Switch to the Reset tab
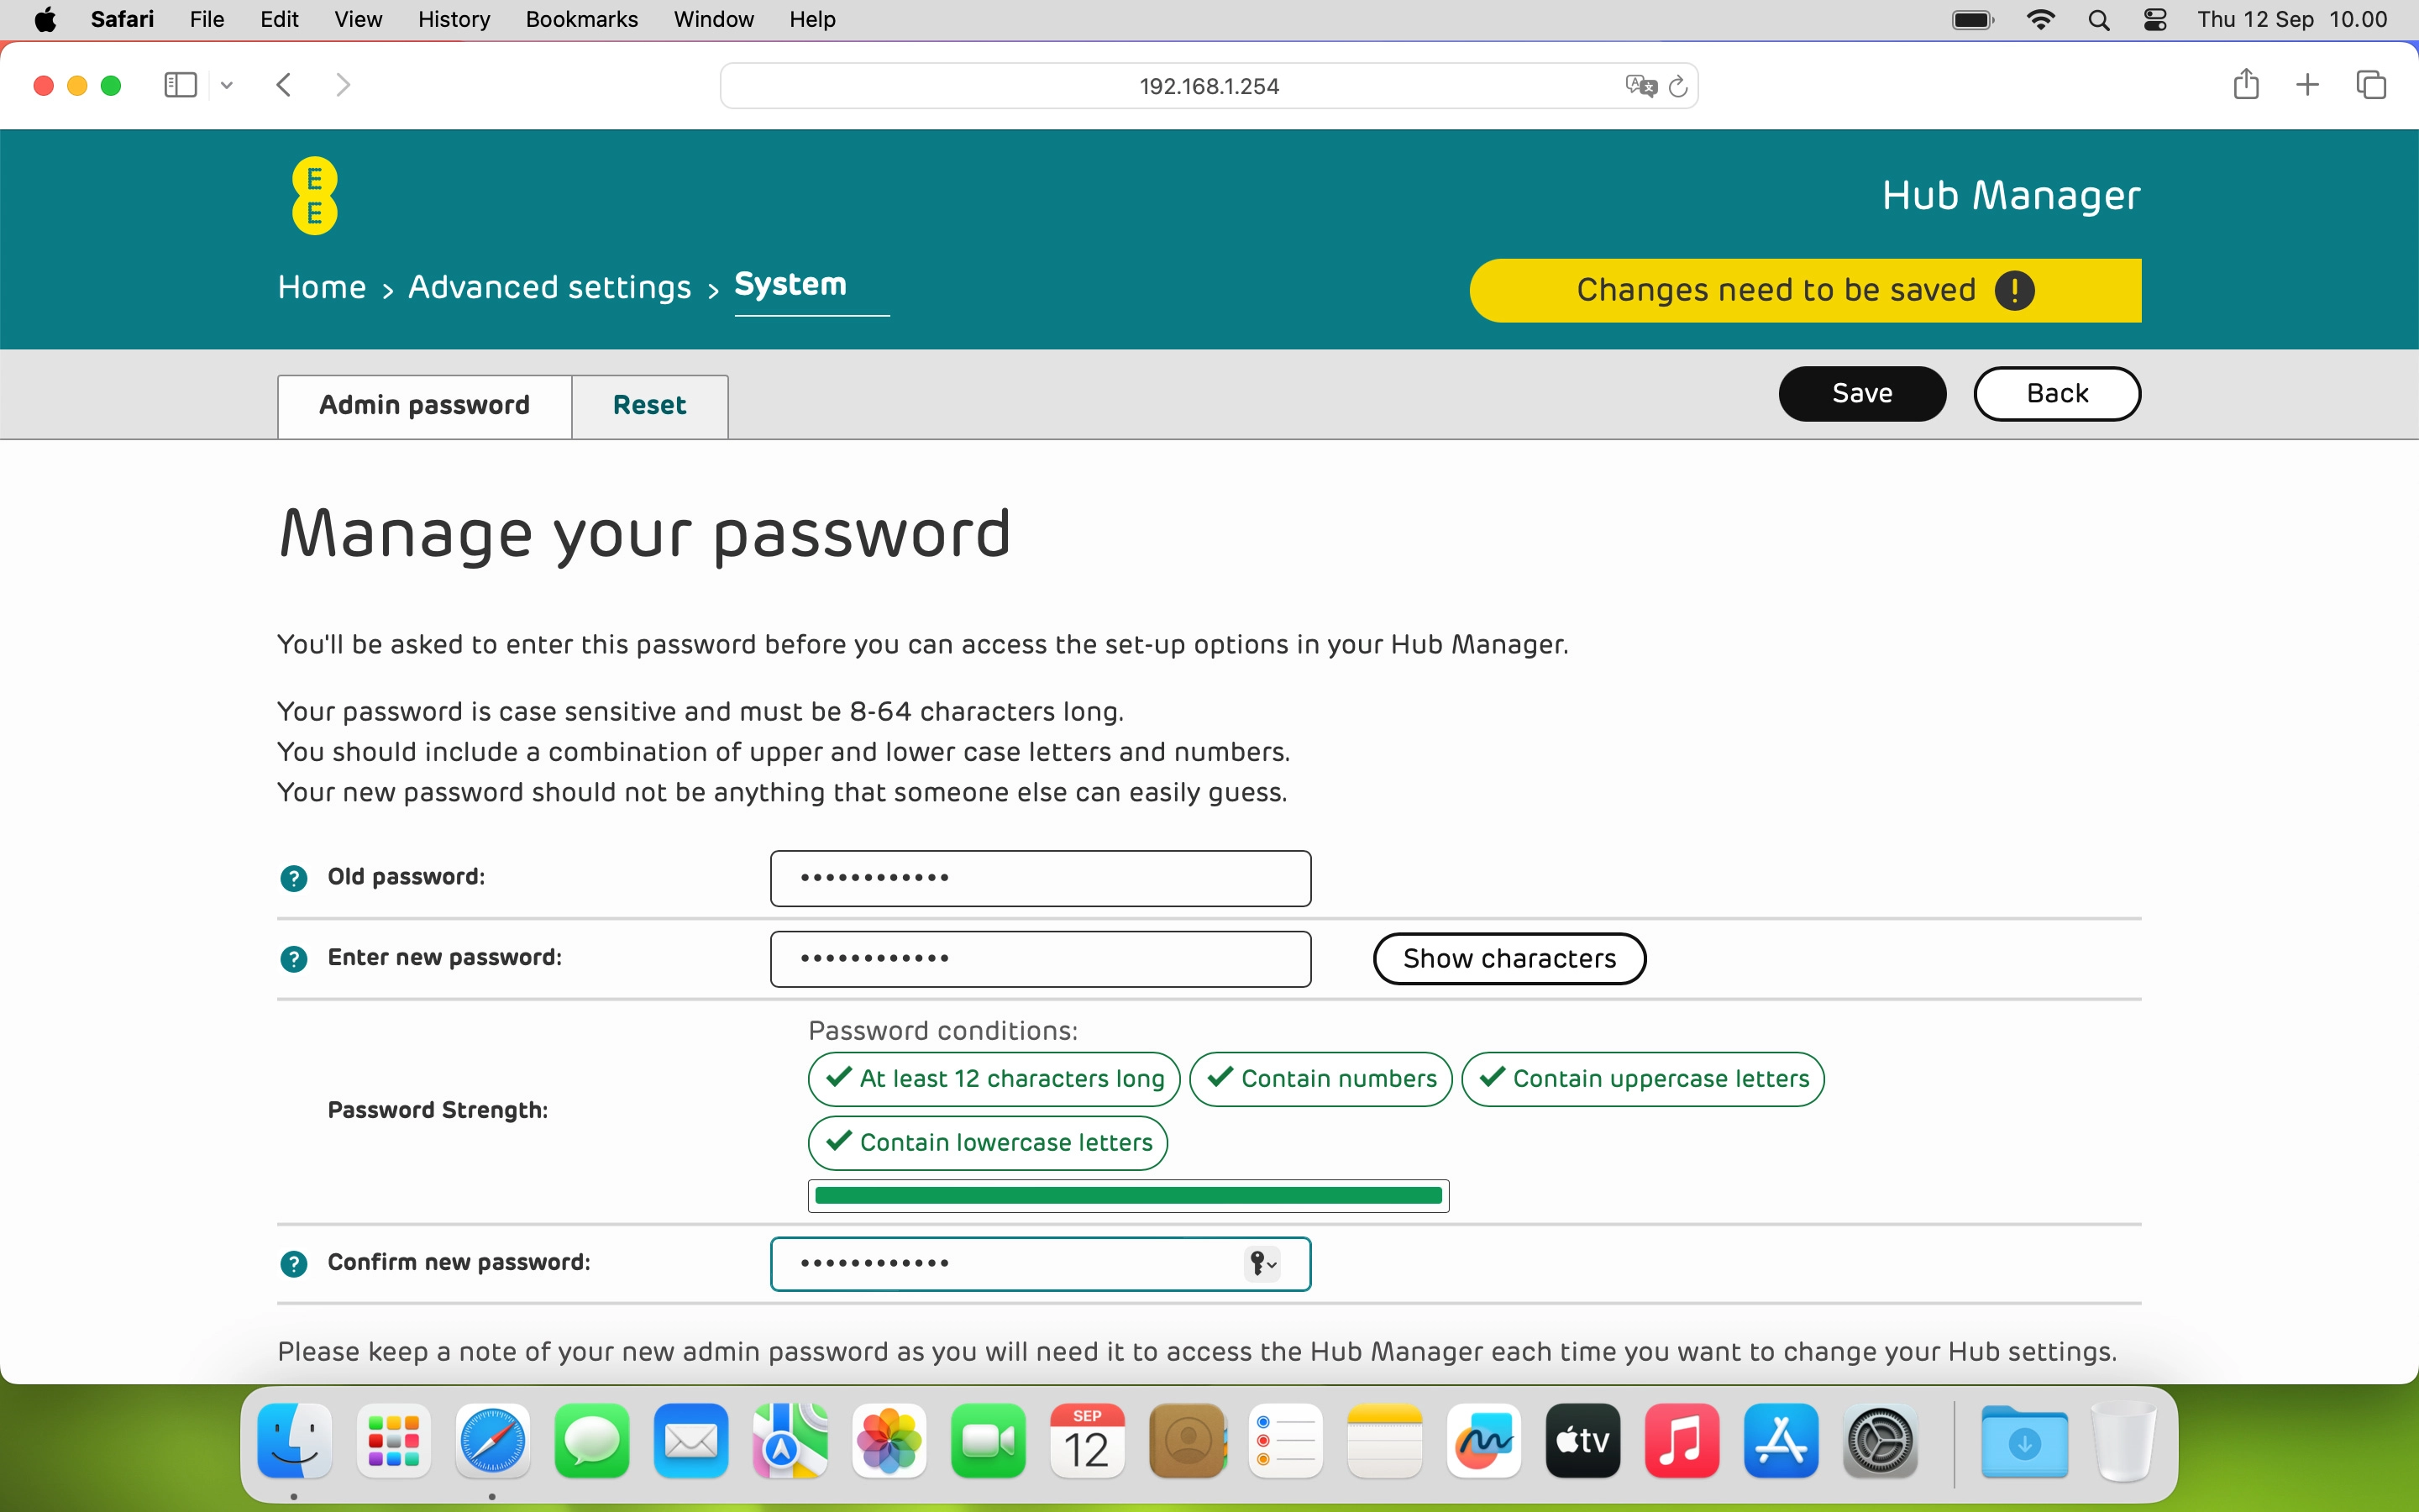 tap(648, 405)
